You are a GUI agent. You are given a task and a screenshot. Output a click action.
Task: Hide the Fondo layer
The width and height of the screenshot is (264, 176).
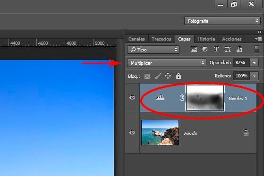[132, 133]
